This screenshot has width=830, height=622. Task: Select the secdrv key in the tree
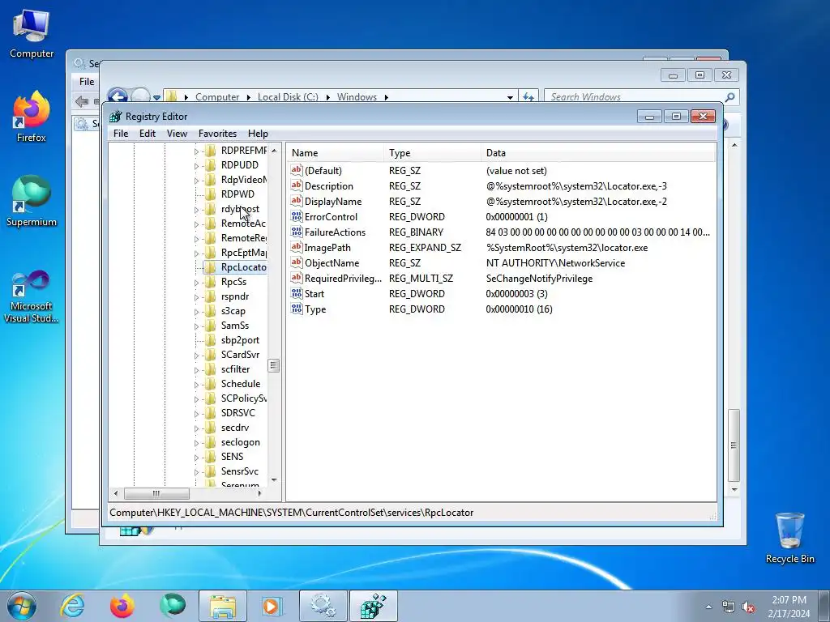tap(234, 428)
